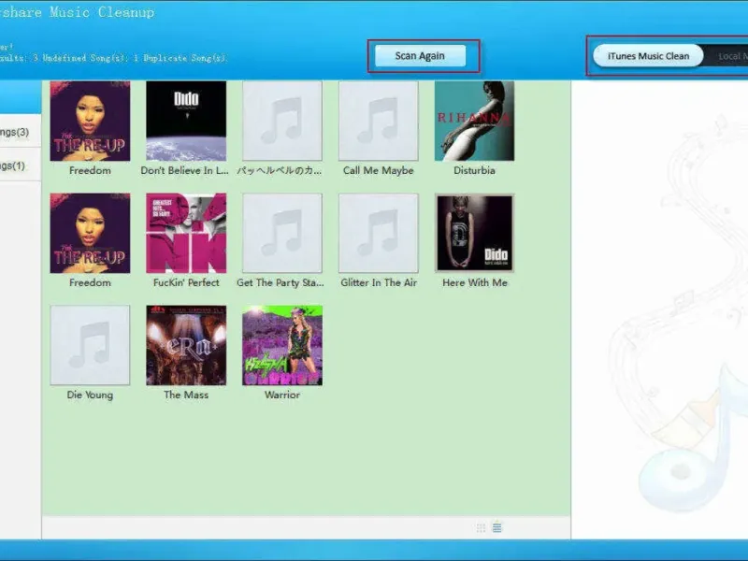Select the Rihanna Disturbia album cover
This screenshot has width=748, height=561.
(475, 121)
